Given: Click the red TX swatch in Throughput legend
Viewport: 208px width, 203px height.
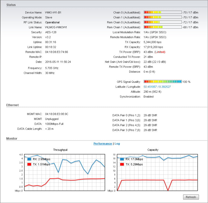Looking at the screenshot, I should pyautogui.click(x=29, y=164).
